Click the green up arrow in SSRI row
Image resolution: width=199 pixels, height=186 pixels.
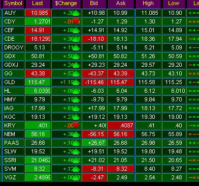point(76,160)
